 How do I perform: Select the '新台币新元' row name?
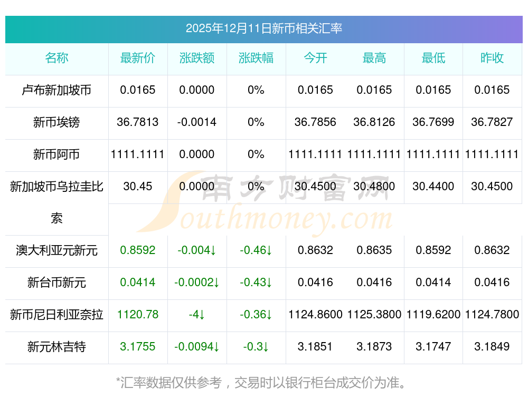(x=56, y=283)
